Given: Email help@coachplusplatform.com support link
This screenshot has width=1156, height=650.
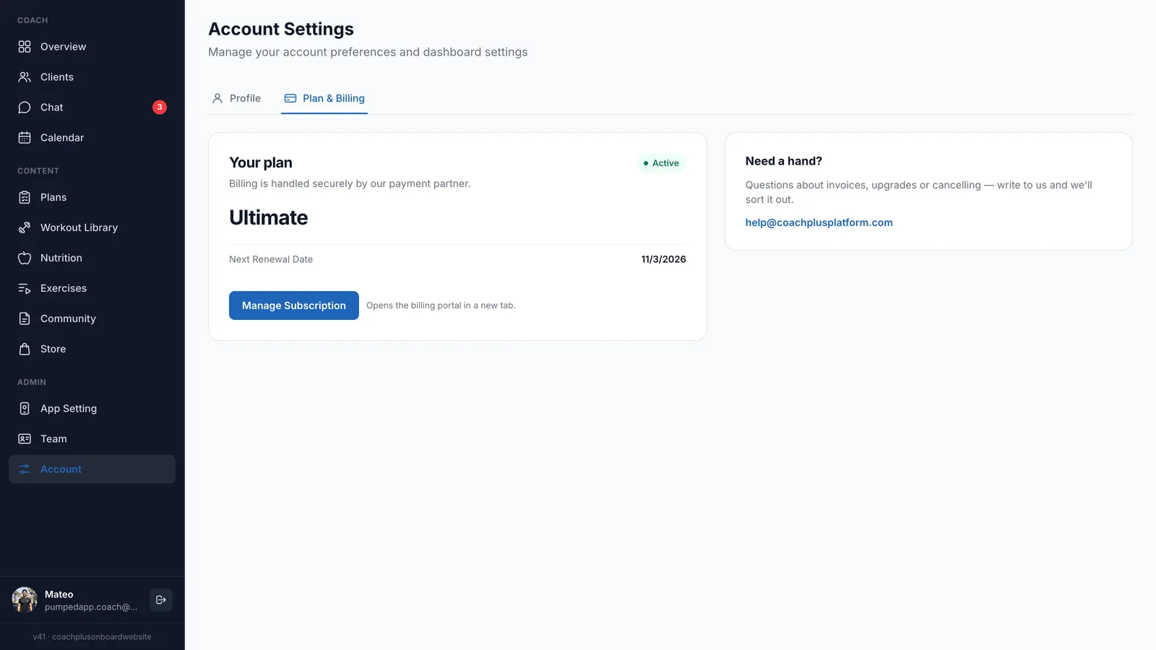Looking at the screenshot, I should click(819, 222).
